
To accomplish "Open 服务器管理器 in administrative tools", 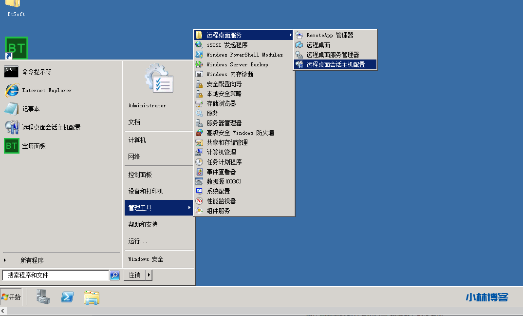I will (224, 123).
